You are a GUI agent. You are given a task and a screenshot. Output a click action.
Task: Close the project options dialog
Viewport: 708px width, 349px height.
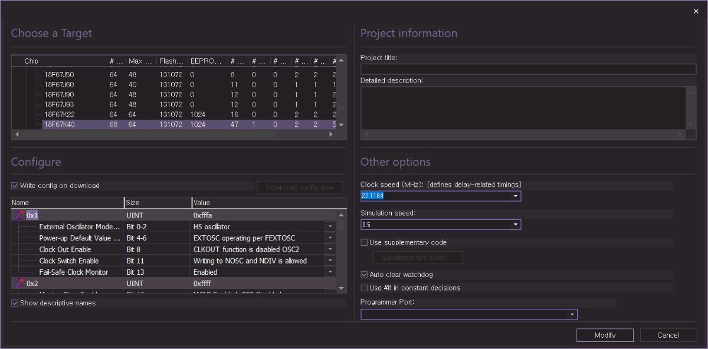pyautogui.click(x=696, y=11)
